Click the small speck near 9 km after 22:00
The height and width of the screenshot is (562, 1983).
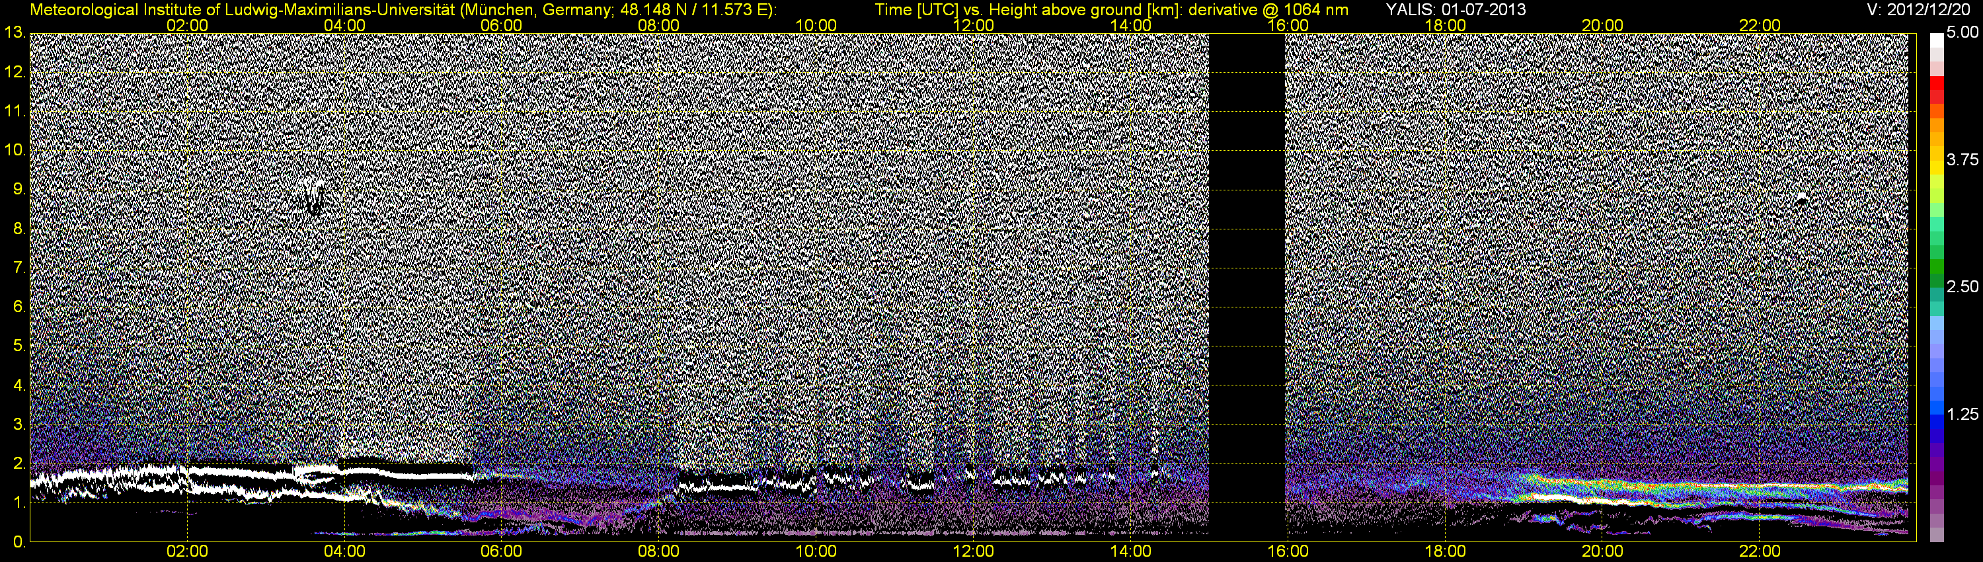pyautogui.click(x=1801, y=198)
